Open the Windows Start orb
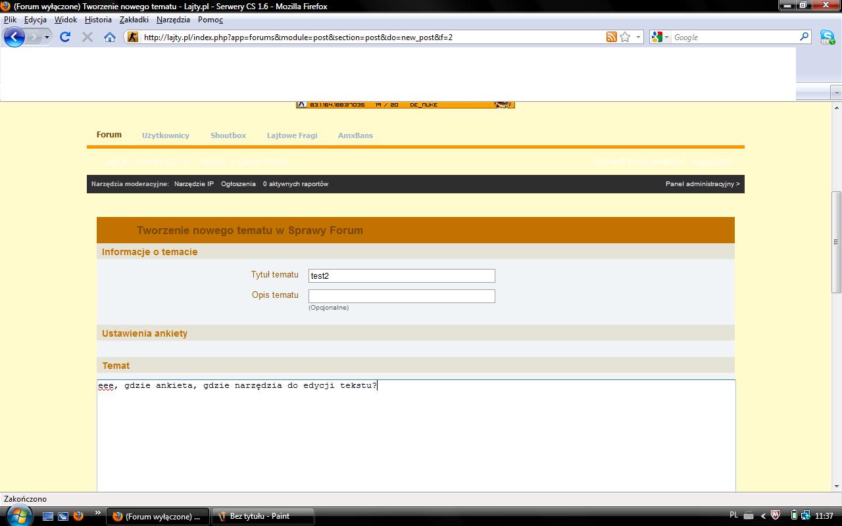Screen dimensions: 842x526 coord(18,515)
